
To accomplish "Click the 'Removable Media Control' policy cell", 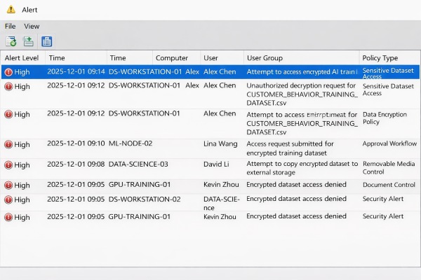I will point(389,168).
